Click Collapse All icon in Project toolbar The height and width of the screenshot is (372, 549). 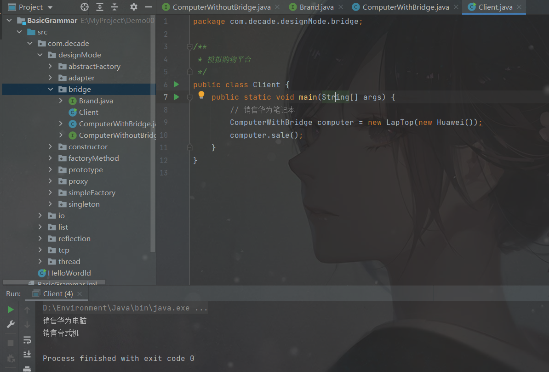click(x=114, y=7)
